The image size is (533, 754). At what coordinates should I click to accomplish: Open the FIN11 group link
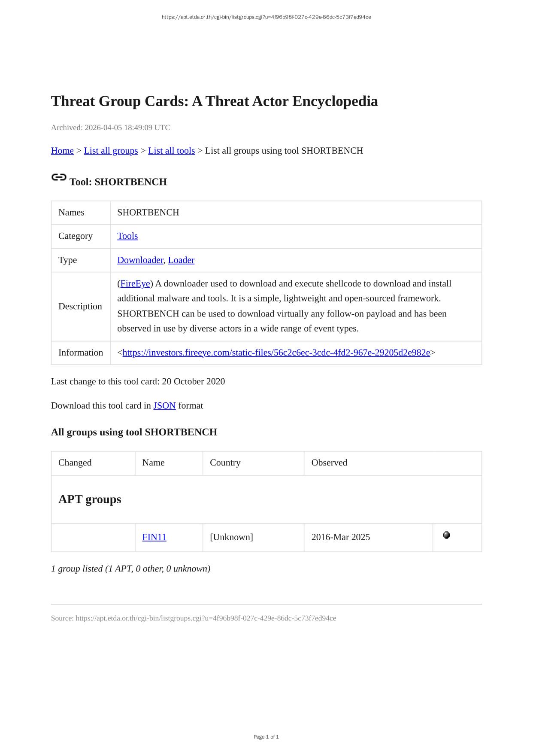pos(154,537)
